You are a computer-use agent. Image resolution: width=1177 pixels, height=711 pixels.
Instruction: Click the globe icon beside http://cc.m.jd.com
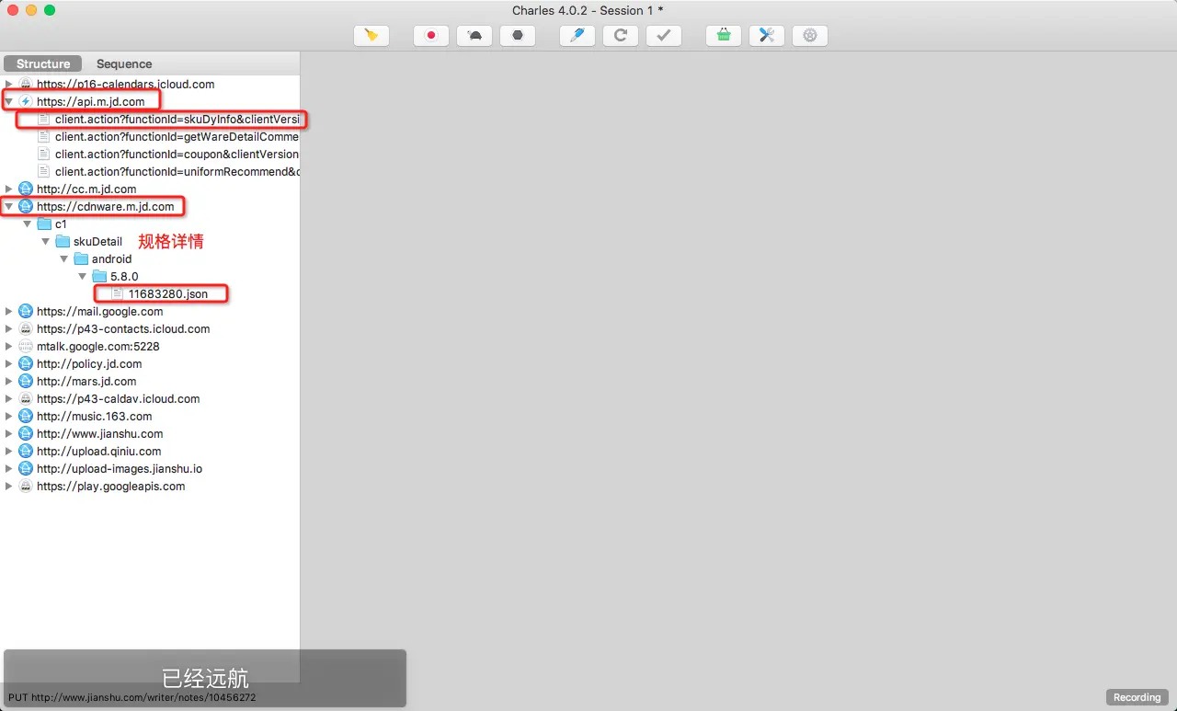pos(26,189)
